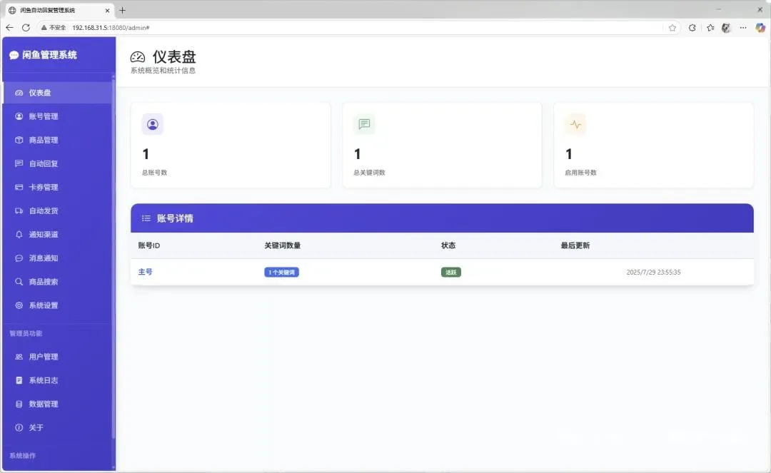This screenshot has width=771, height=473.
Task: Go to 用户管理 admin page
Action: pyautogui.click(x=58, y=357)
